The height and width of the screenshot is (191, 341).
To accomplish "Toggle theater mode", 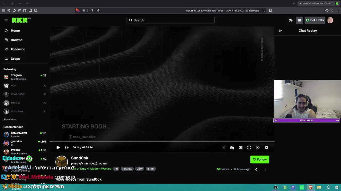I will coord(241,147).
